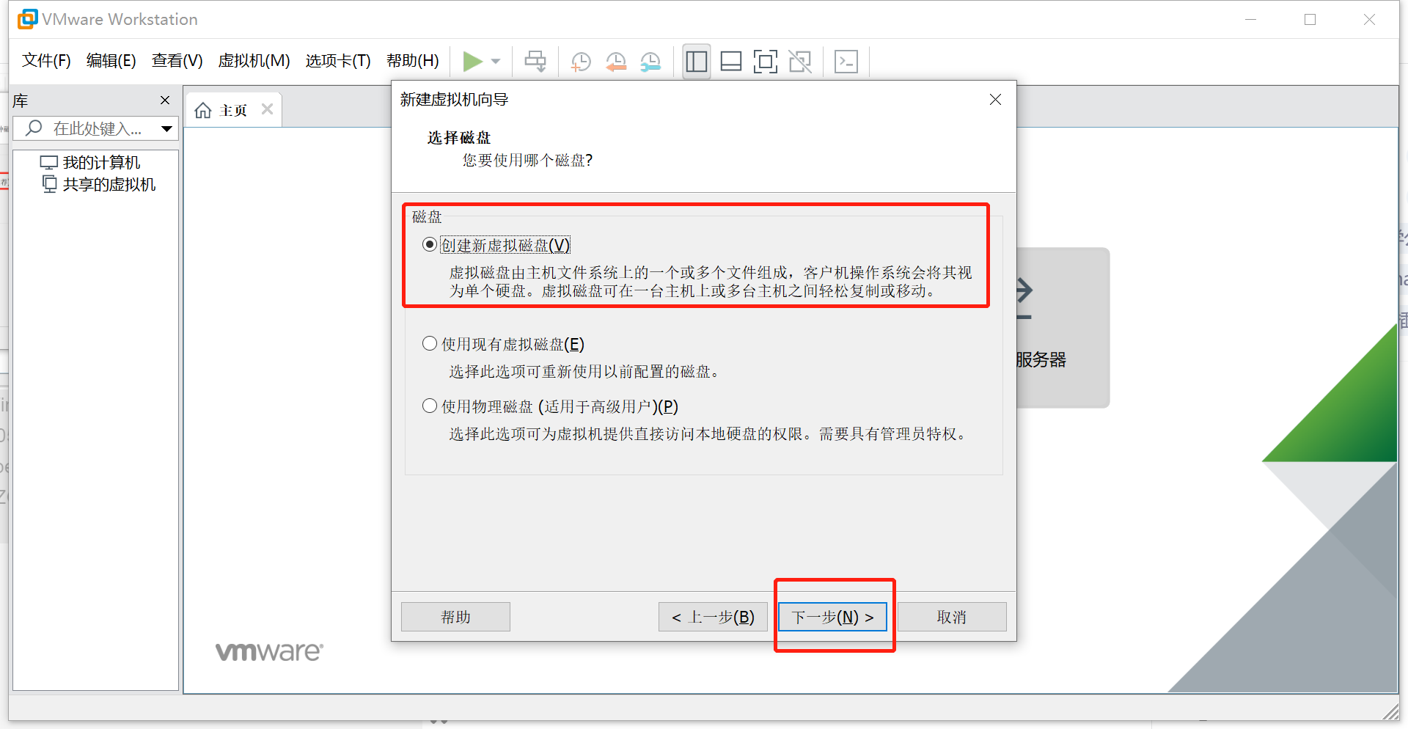Take a snapshot of the virtual machine

pyautogui.click(x=580, y=61)
